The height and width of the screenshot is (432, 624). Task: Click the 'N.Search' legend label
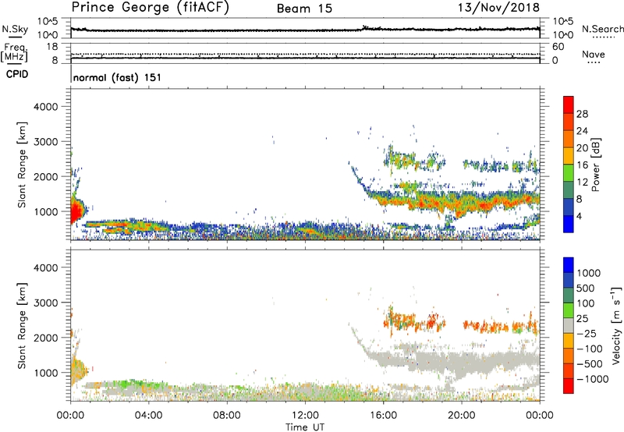click(602, 29)
